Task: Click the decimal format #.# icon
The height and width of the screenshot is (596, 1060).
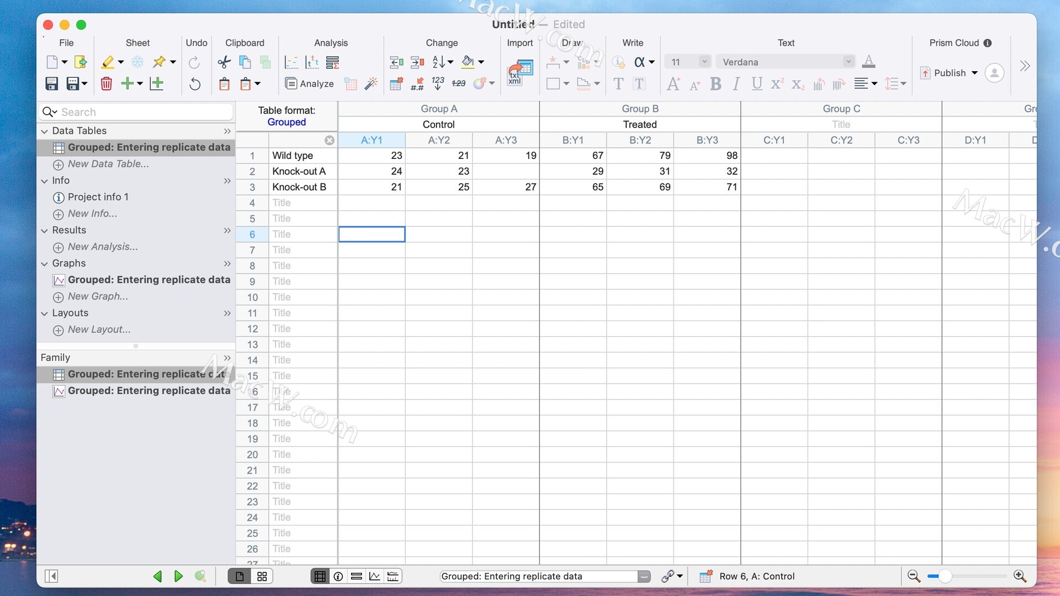Action: [x=417, y=84]
